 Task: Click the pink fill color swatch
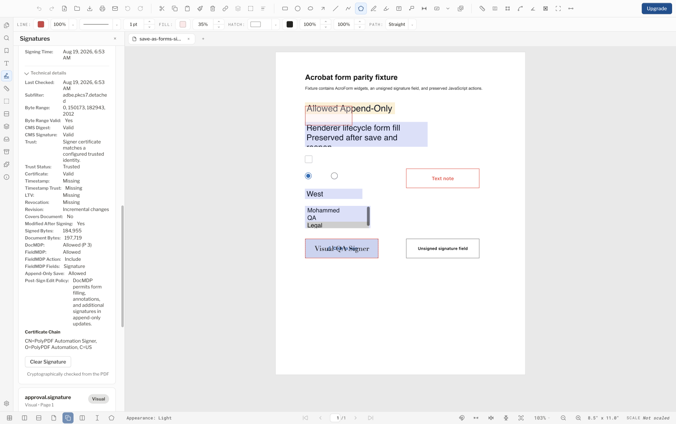click(x=183, y=24)
